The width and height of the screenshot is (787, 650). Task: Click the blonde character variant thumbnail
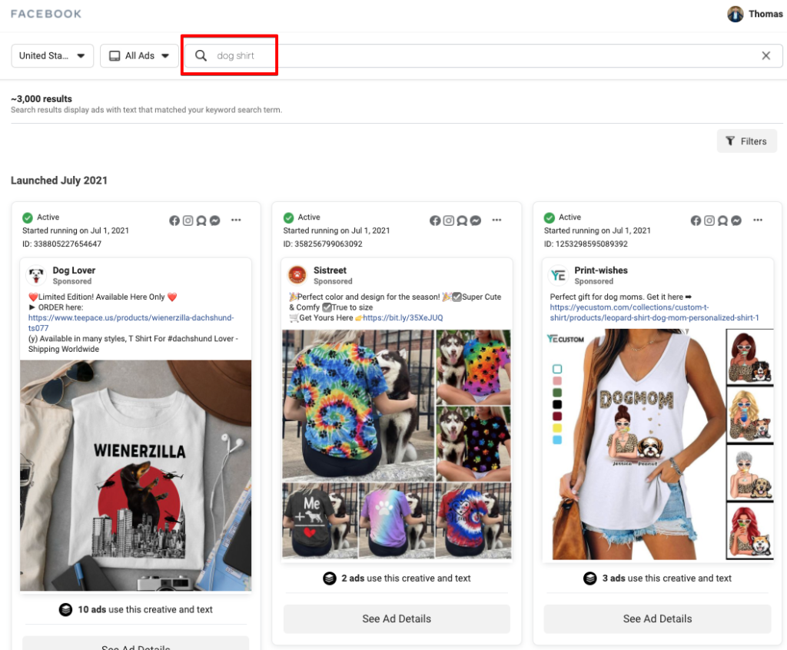750,415
